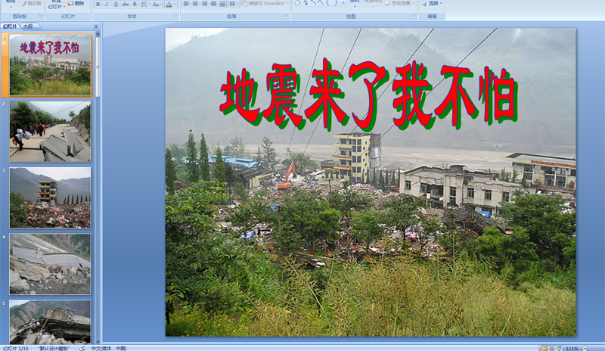Select the right brace shape
The image size is (605, 351).
335,3
